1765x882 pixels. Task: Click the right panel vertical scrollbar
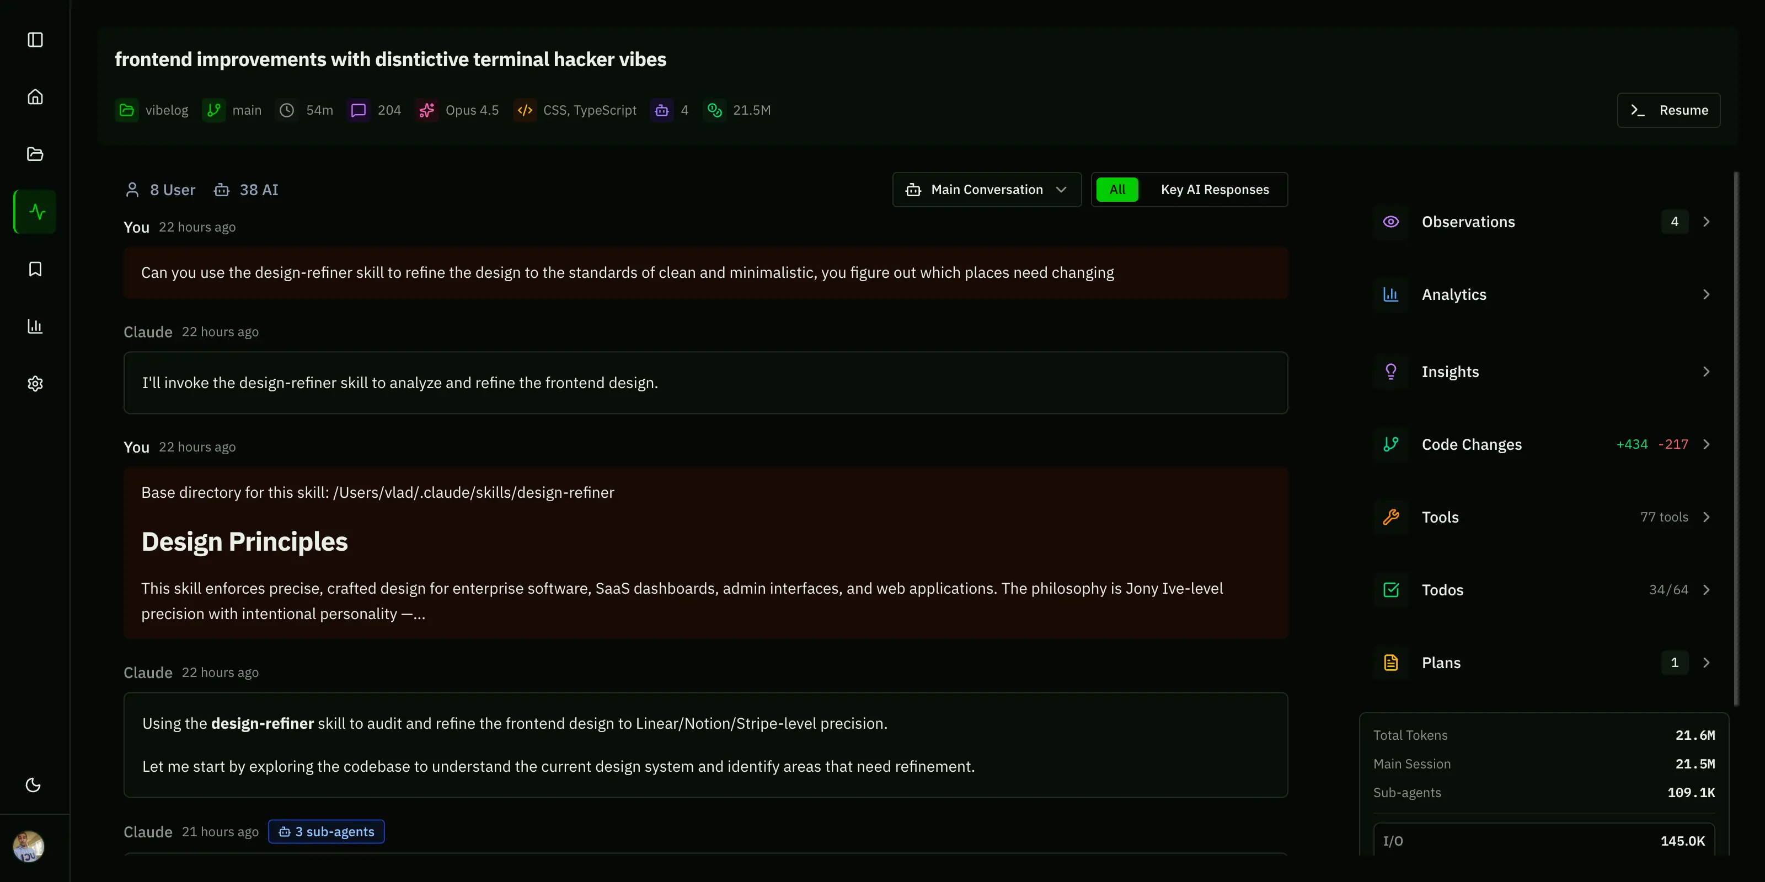(x=1736, y=438)
